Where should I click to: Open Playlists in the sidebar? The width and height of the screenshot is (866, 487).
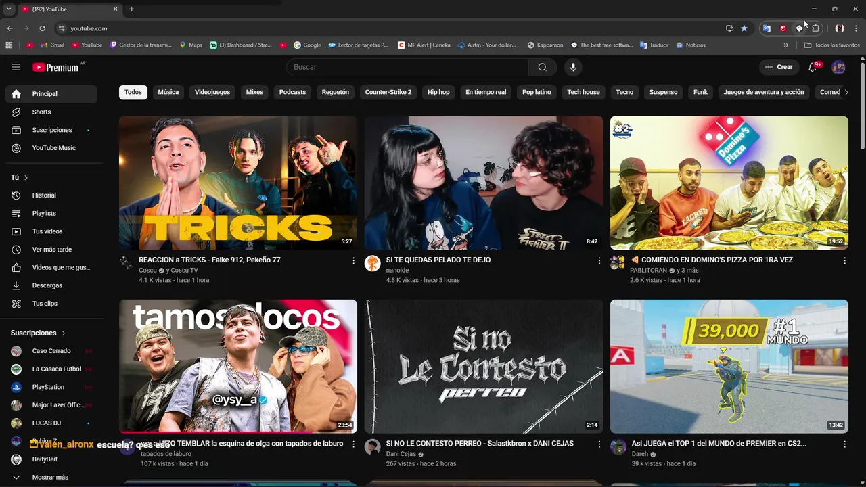pyautogui.click(x=51, y=214)
